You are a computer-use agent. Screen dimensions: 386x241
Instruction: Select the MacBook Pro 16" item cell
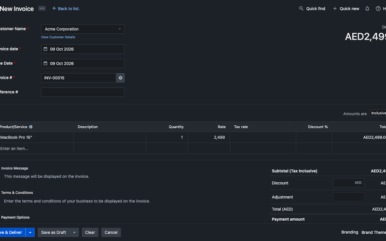pyautogui.click(x=37, y=137)
